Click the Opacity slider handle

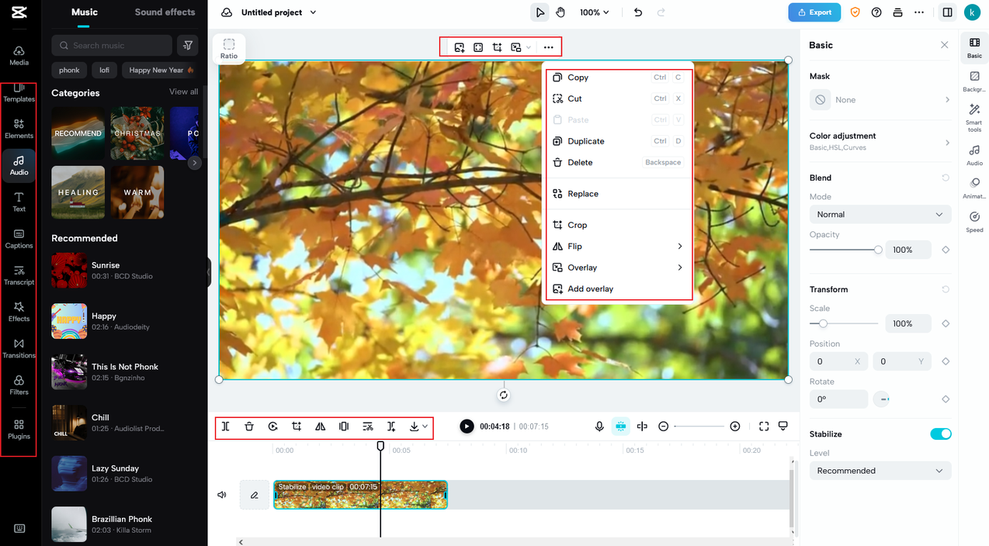(x=878, y=250)
